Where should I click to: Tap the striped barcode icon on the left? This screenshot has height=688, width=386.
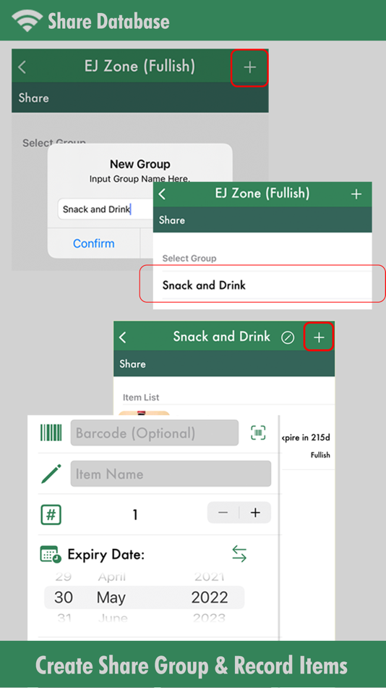pyautogui.click(x=51, y=432)
